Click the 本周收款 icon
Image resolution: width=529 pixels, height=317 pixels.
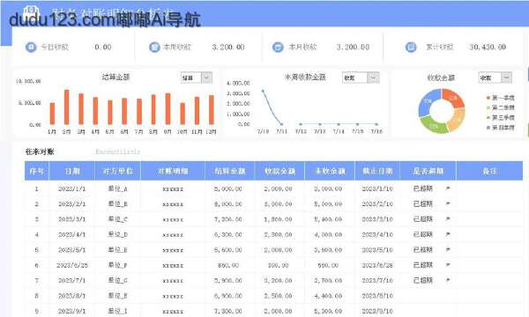[x=154, y=47]
